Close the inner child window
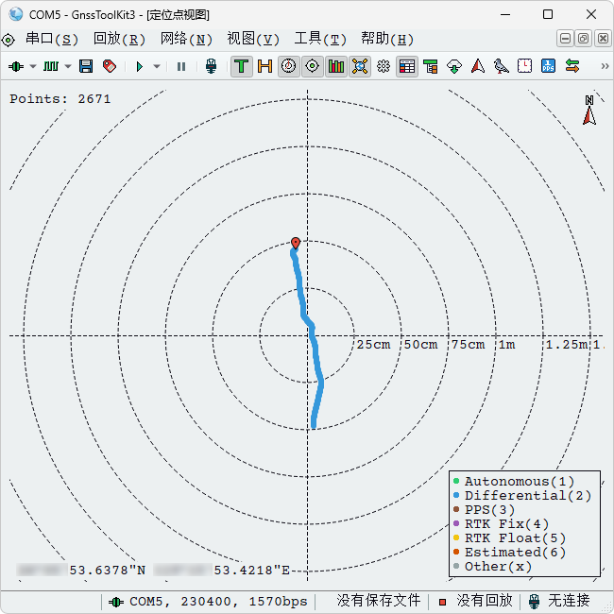The height and width of the screenshot is (614, 614). click(603, 39)
